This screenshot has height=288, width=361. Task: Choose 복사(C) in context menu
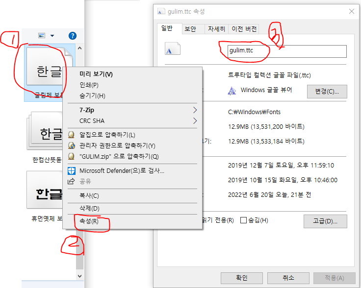[132, 196]
